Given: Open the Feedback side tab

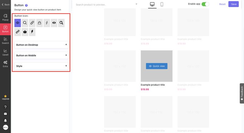Looking at the screenshot, I should [x=242, y=93].
